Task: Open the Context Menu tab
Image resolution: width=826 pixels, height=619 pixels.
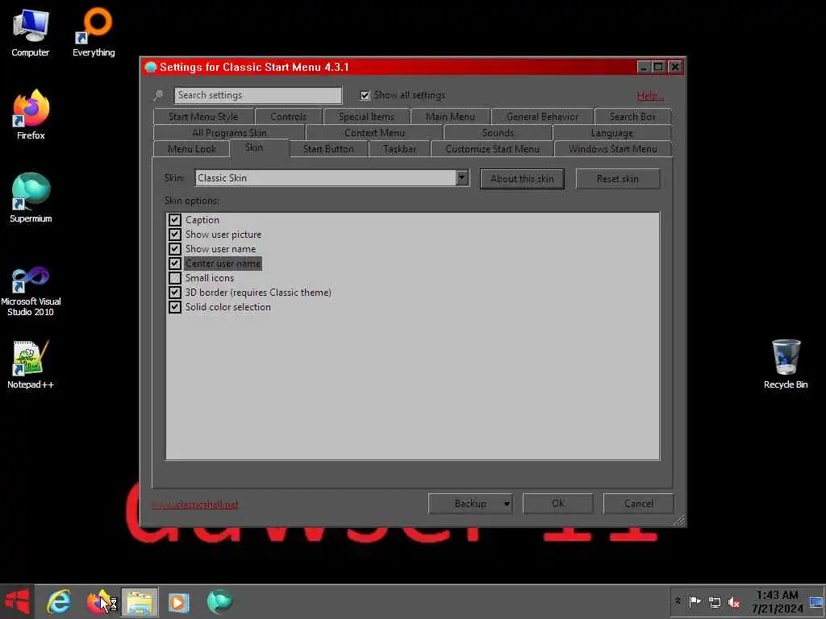Action: point(374,133)
